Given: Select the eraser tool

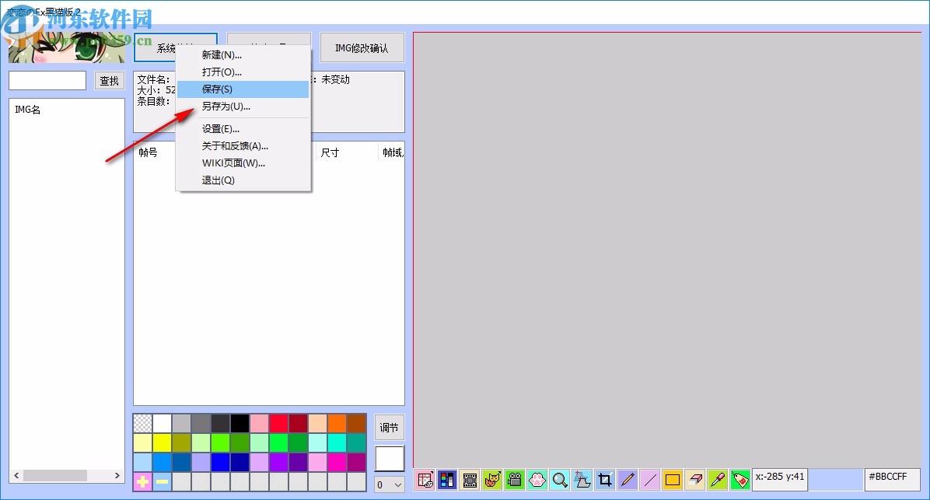Looking at the screenshot, I should point(695,480).
